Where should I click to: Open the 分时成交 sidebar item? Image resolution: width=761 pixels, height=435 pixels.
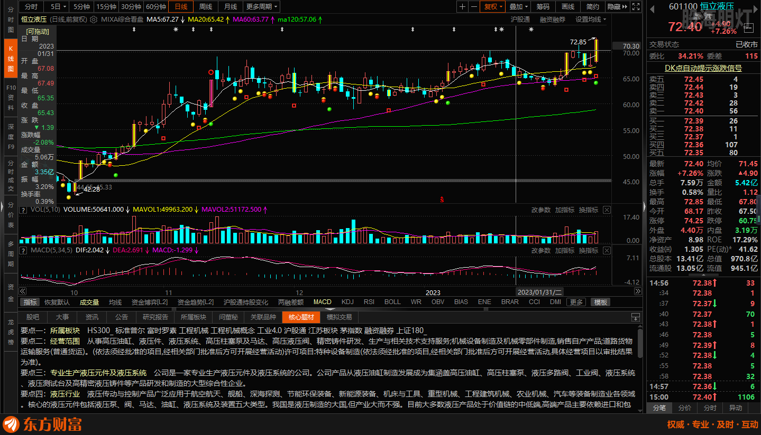pos(10,175)
